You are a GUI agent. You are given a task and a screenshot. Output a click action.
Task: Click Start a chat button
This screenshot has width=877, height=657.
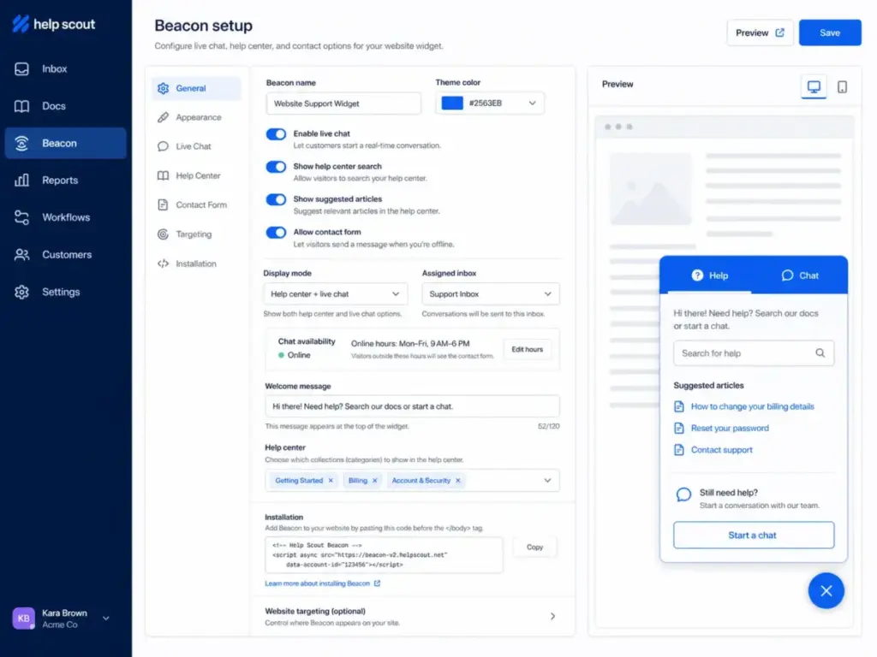[x=753, y=536]
